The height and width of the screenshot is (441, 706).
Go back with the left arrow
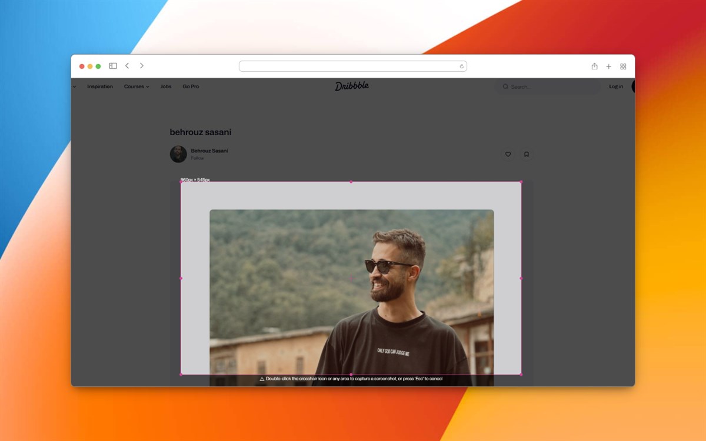(127, 66)
